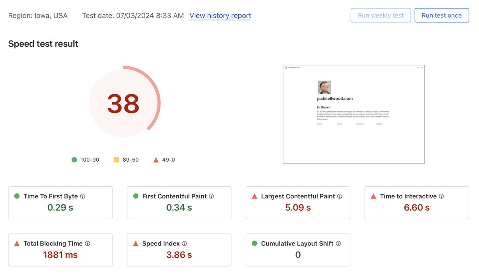Screen dimensions: 479x279
Task: Click the green status dot beside First Contentful Paint
Action: click(x=136, y=196)
